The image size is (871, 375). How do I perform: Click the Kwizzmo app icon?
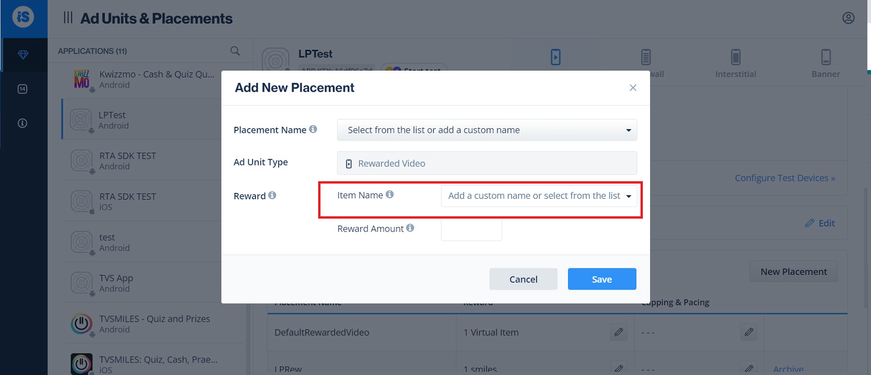tap(82, 79)
